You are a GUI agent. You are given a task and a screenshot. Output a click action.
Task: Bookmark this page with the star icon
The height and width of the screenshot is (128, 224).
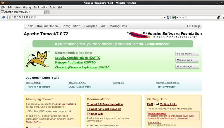162,17
